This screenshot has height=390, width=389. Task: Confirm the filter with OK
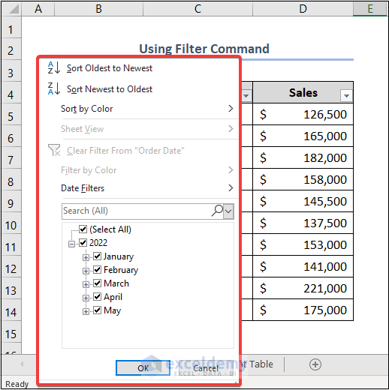click(143, 367)
